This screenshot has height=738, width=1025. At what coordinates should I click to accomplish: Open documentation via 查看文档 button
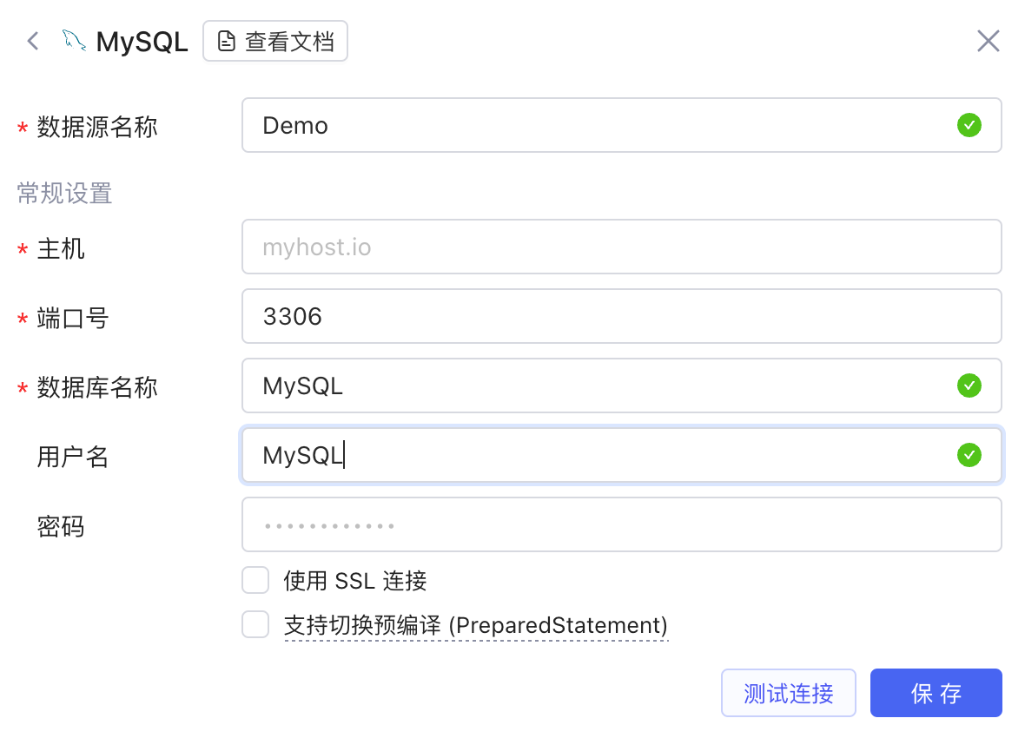point(275,41)
